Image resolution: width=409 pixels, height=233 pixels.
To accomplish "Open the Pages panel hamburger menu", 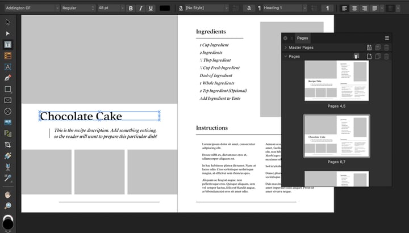I will click(387, 38).
